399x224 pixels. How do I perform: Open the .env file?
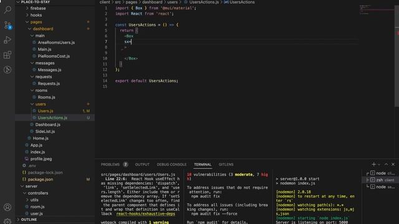pos(32,166)
